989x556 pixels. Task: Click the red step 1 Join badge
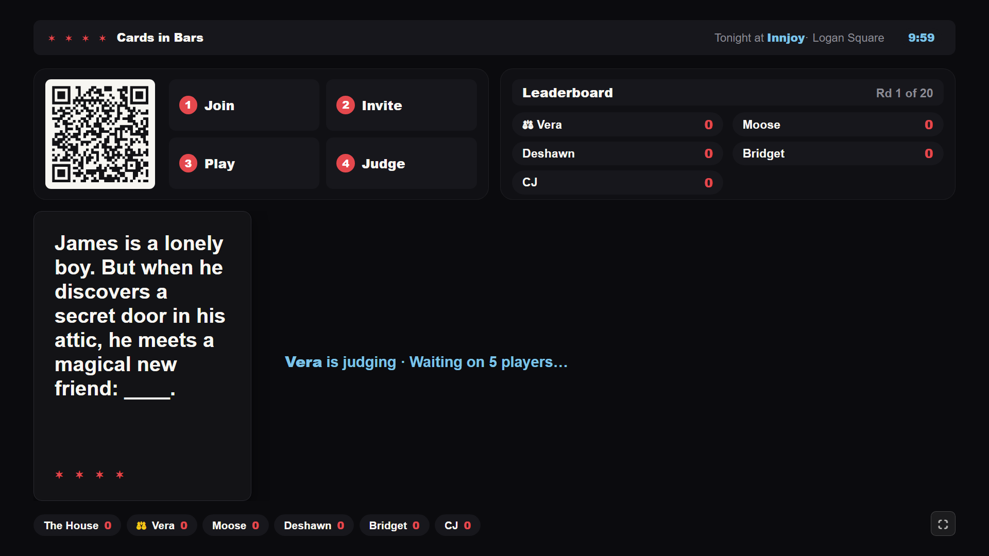click(x=188, y=105)
